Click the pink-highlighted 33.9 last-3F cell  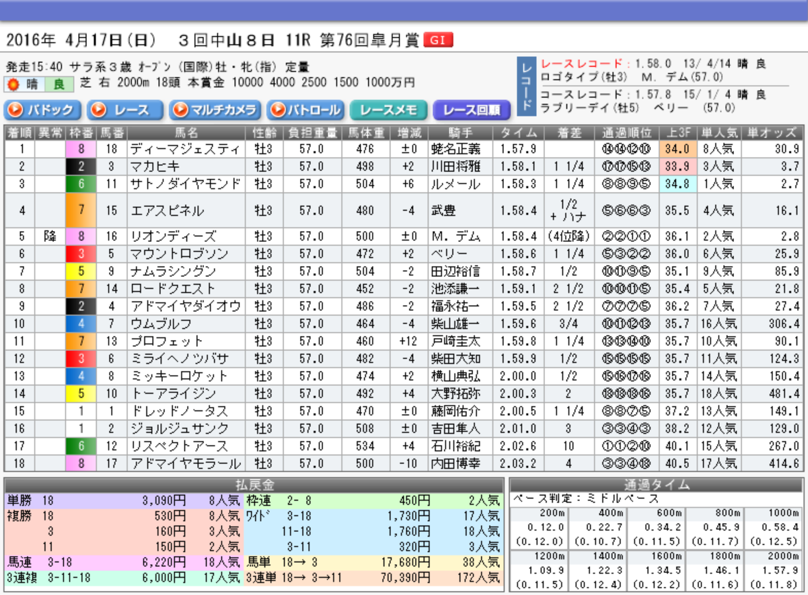[678, 167]
